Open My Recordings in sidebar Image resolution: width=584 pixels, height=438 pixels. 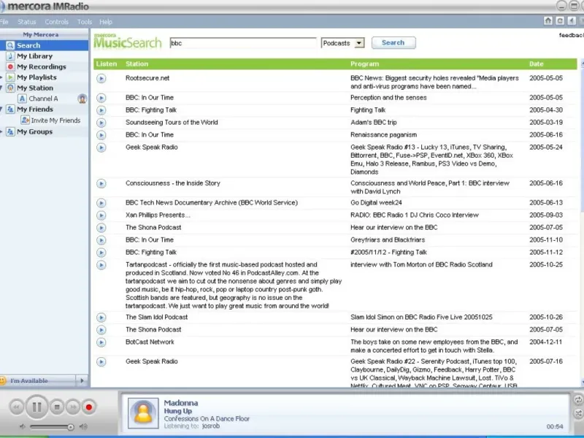[x=41, y=66]
